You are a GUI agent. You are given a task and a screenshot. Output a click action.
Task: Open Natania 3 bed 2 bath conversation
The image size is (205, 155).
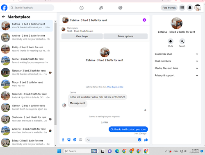pyautogui.click(x=27, y=72)
